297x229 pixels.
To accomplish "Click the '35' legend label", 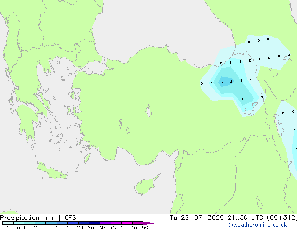I will coord(112,227).
